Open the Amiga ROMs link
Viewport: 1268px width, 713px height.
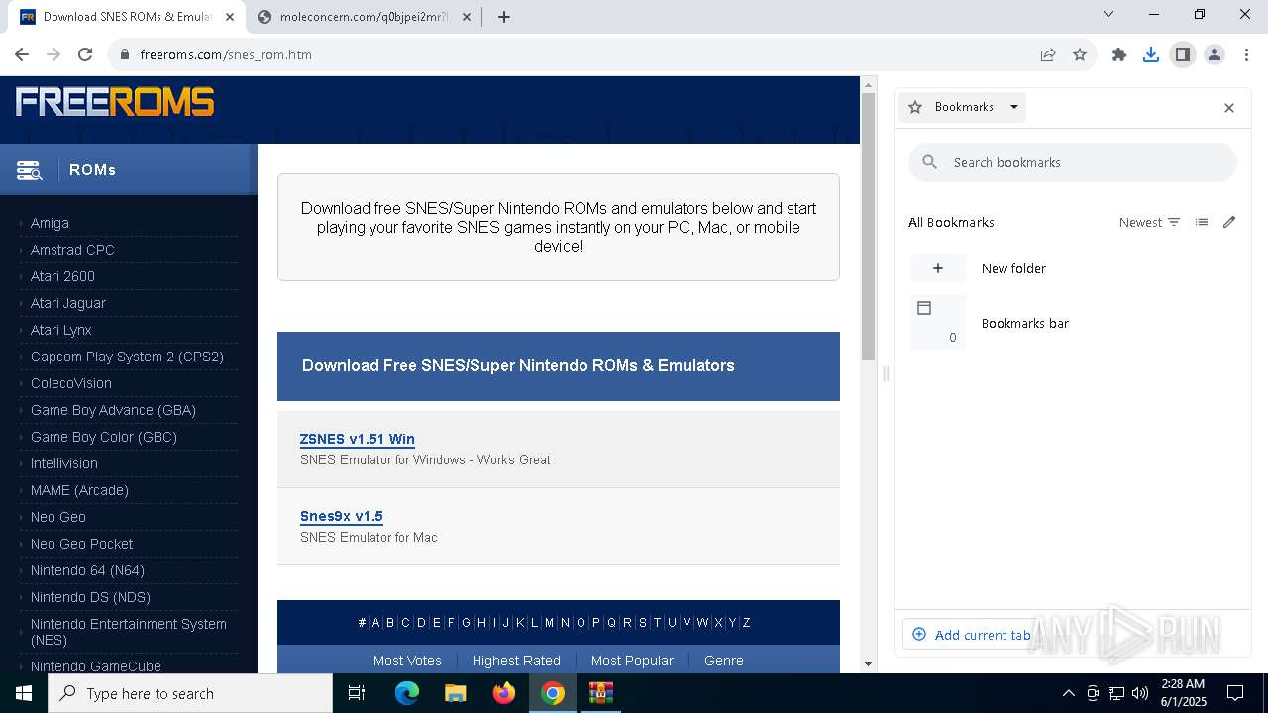pos(50,223)
